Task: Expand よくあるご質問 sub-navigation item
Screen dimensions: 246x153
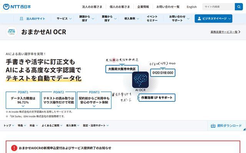Action: tap(52, 125)
